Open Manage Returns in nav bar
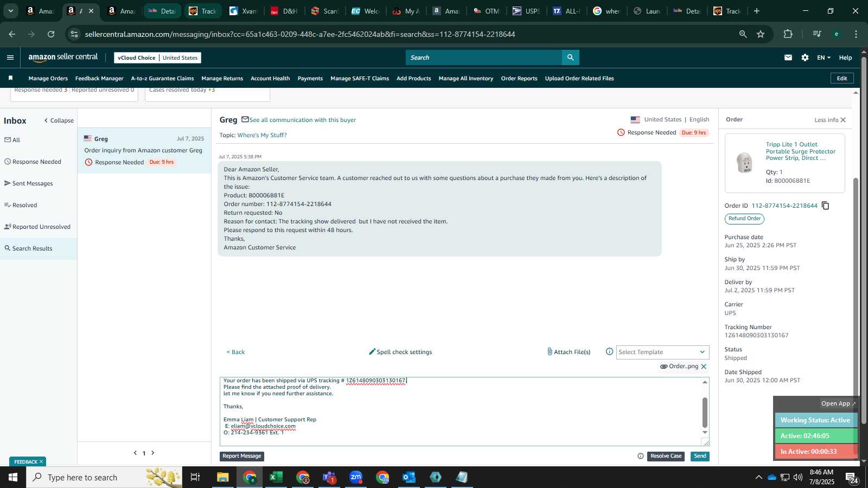The width and height of the screenshot is (868, 488). tap(222, 79)
